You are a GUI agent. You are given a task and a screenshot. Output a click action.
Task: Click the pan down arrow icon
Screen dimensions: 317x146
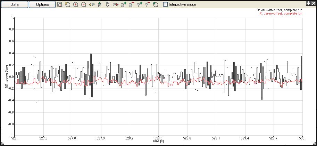[x=107, y=4]
